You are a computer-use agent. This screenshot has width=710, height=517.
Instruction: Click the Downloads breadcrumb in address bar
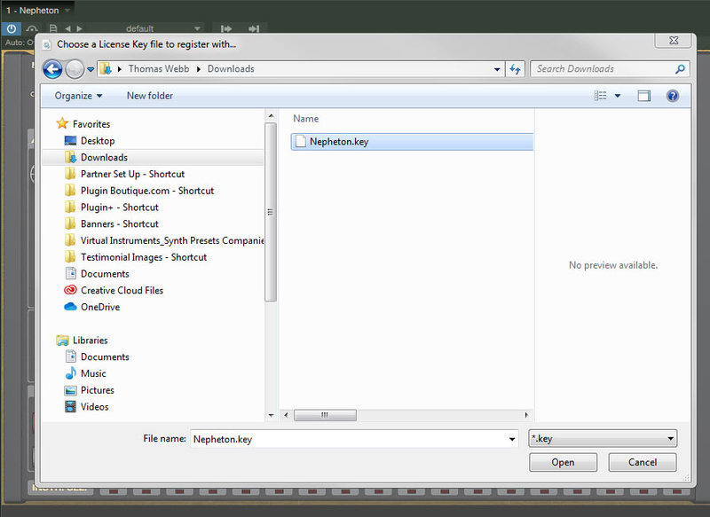point(231,69)
